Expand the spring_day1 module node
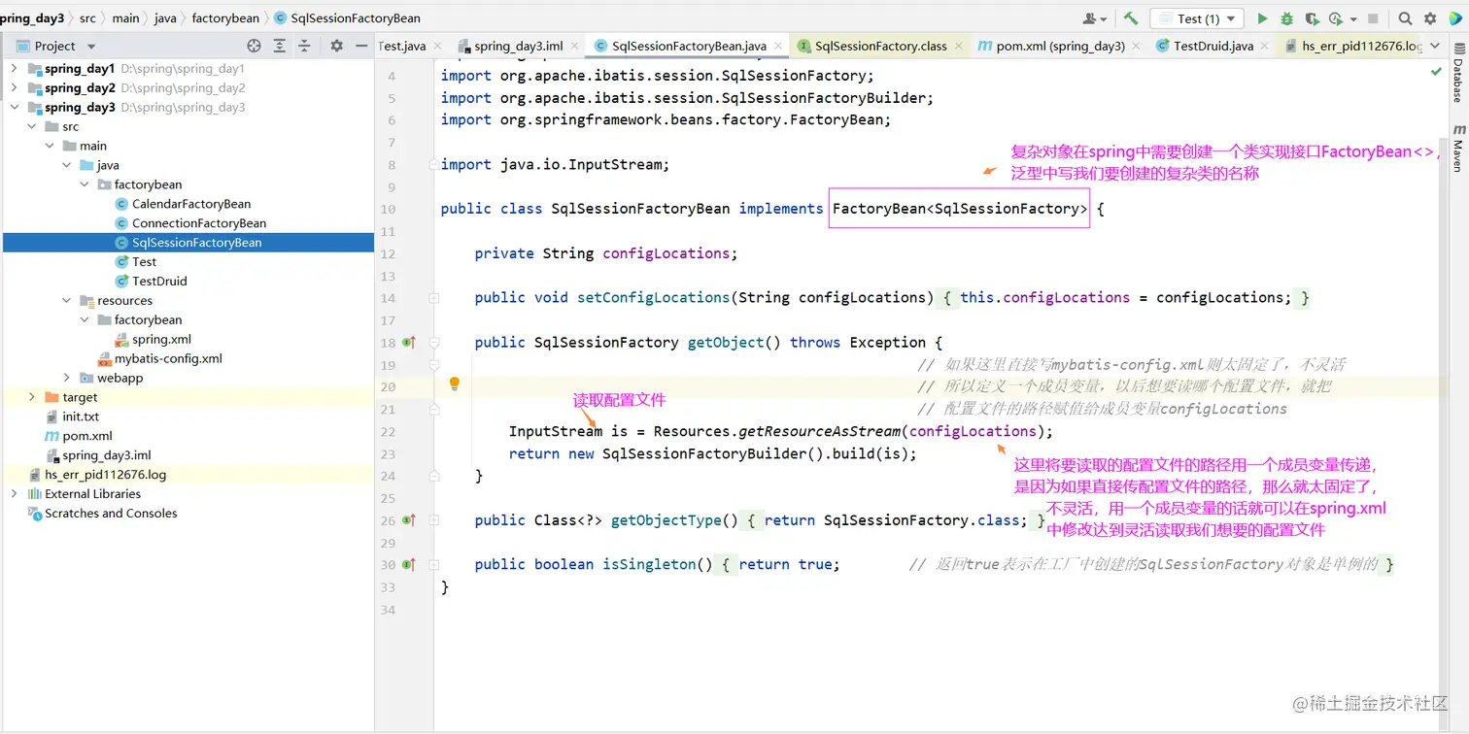The height and width of the screenshot is (734, 1469). (x=14, y=69)
